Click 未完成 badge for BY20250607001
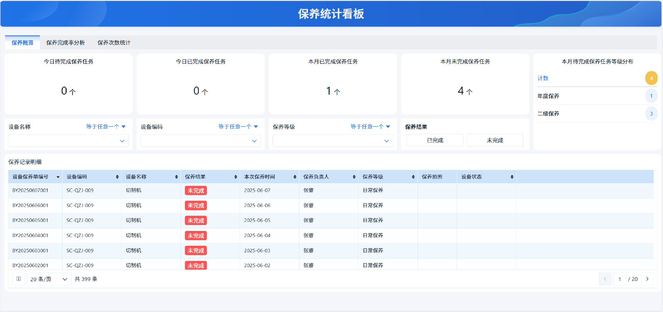This screenshot has width=663, height=312. click(196, 191)
